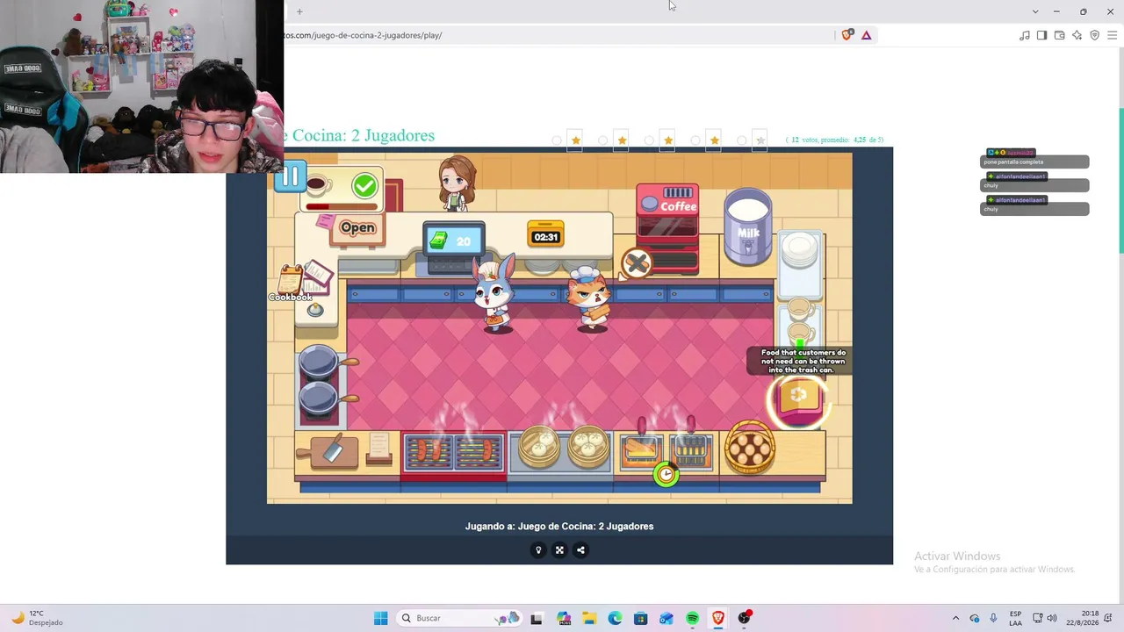
Task: Click the lightbulb button below the game
Action: [538, 550]
